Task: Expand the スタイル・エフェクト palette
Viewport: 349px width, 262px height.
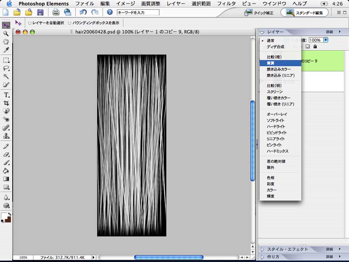Action: click(262, 249)
